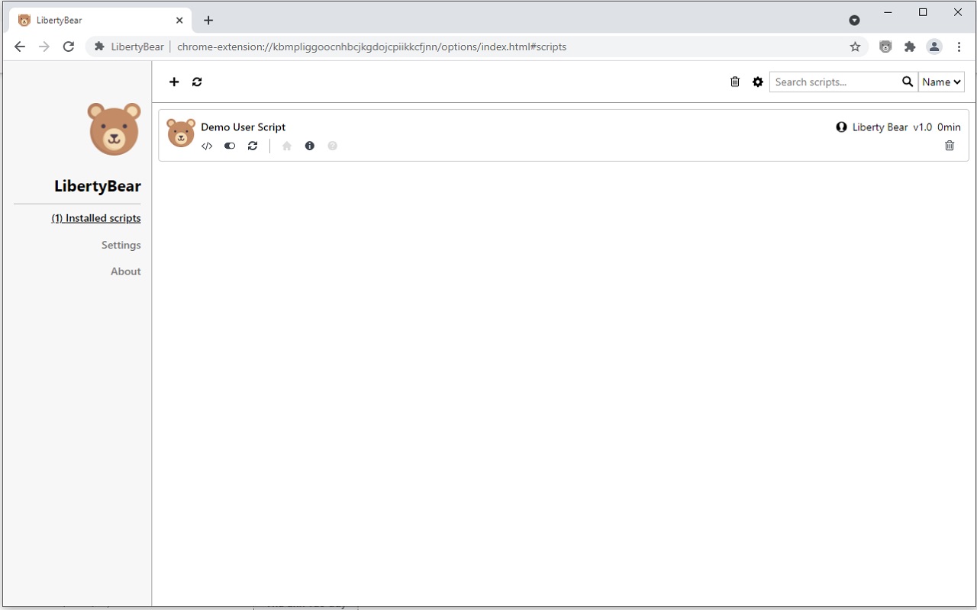Click the LibertyBear sidebar heading
Viewport: 977px width, 610px height.
click(x=98, y=186)
